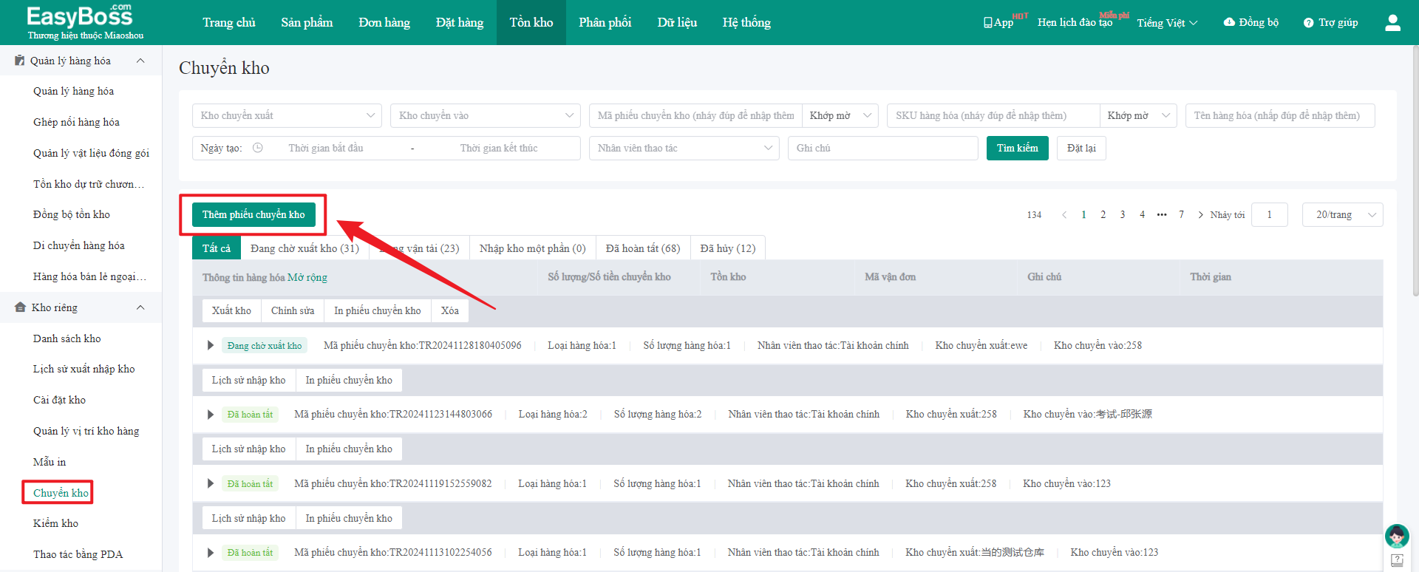
Task: Go to page 7 in pagination
Action: (1182, 215)
